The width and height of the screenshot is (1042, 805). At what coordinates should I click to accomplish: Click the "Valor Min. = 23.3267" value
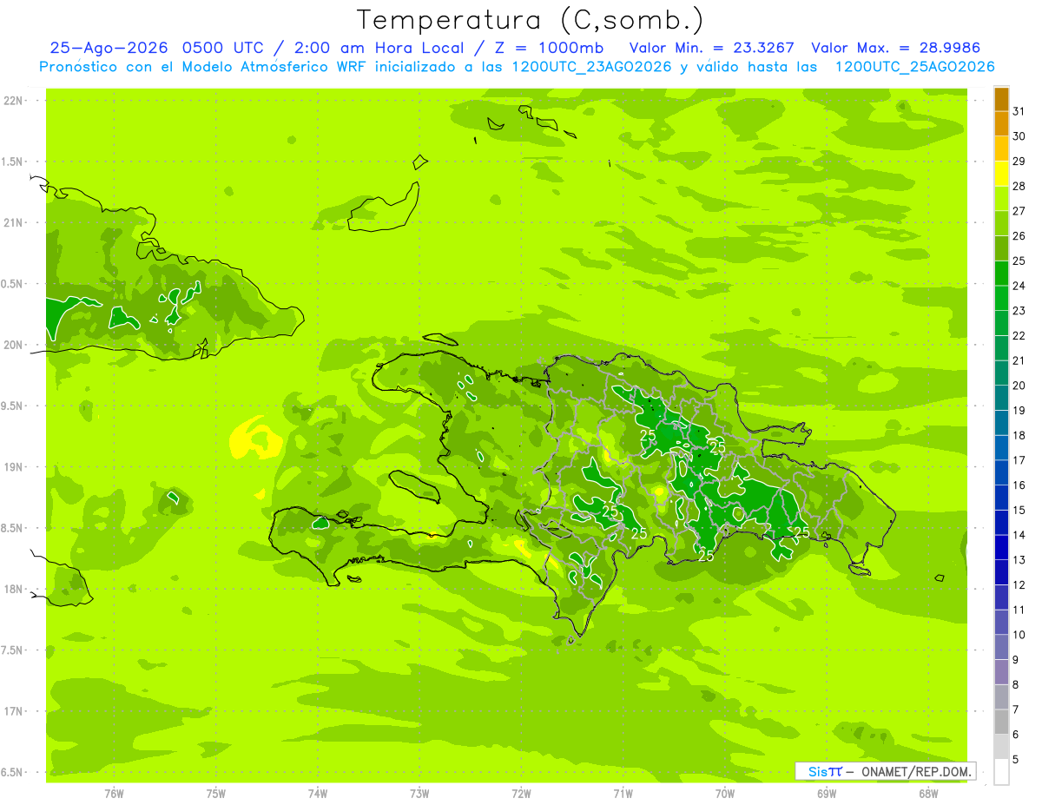712,48
